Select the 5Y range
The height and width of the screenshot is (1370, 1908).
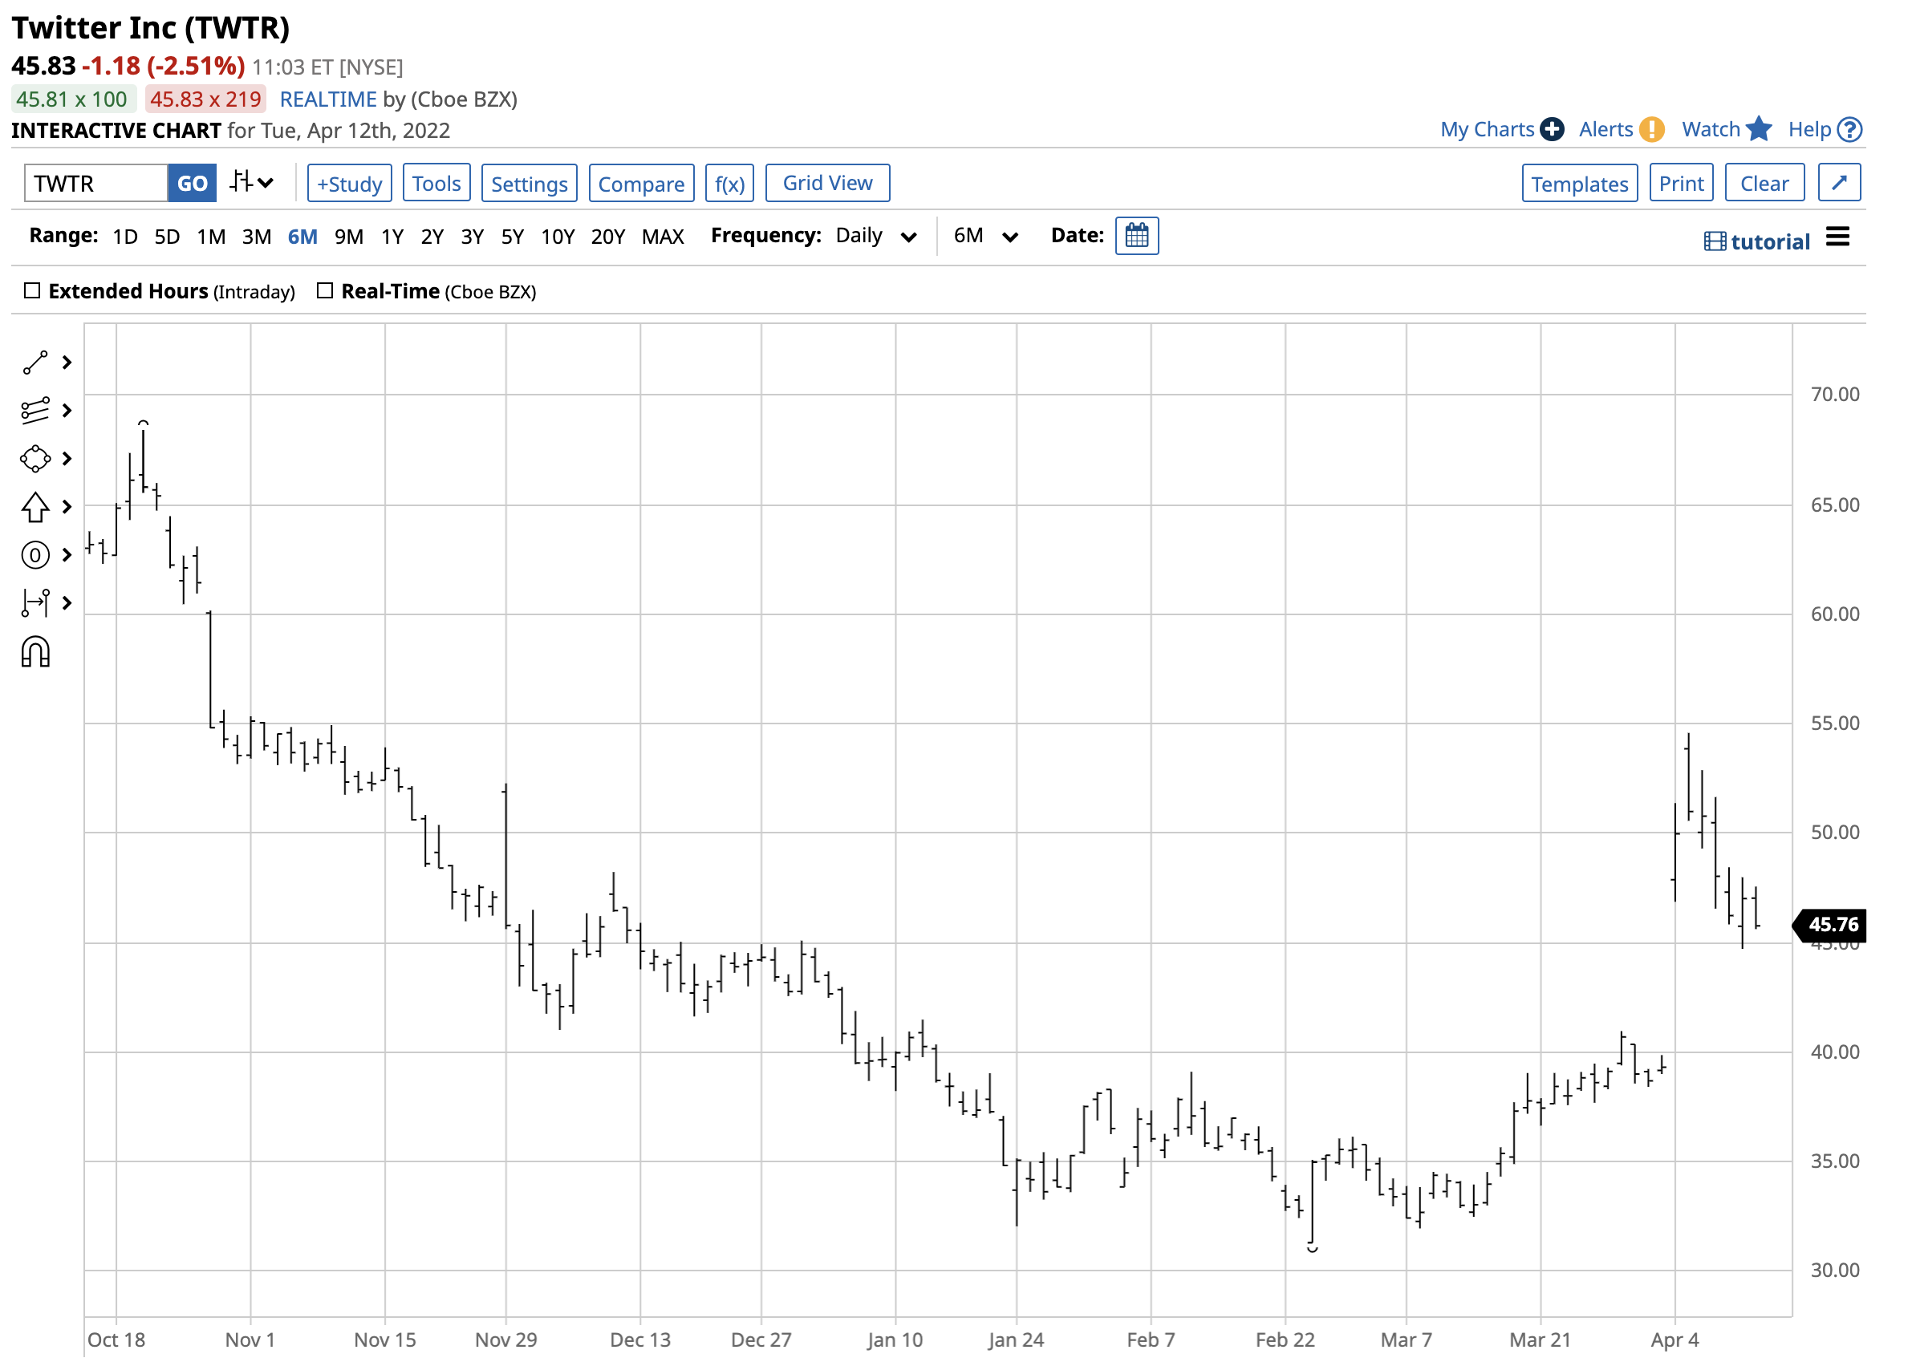tap(514, 237)
